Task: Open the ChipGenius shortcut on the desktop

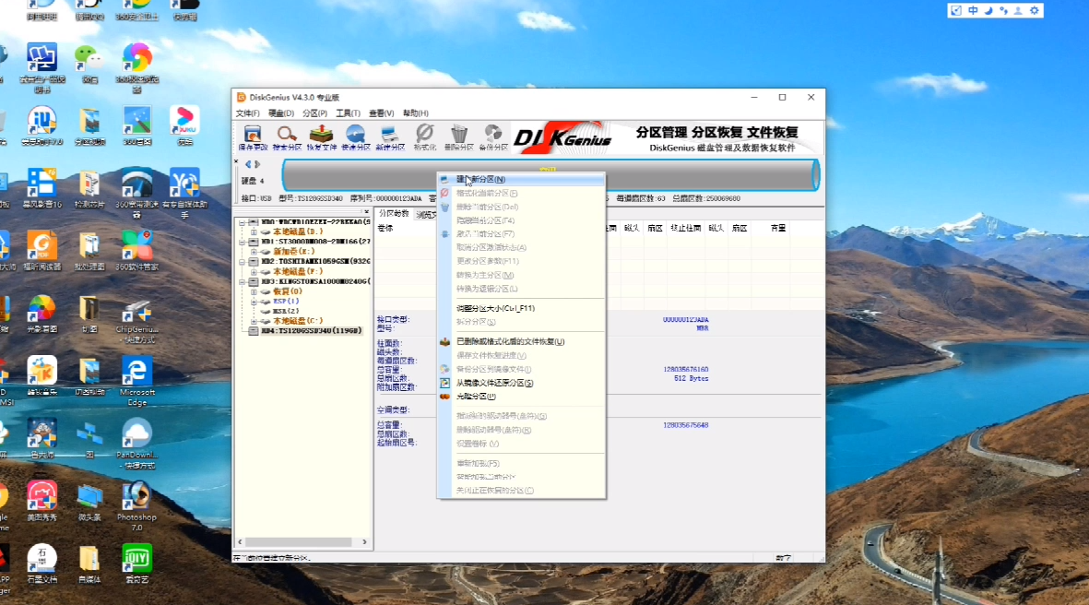Action: click(136, 321)
